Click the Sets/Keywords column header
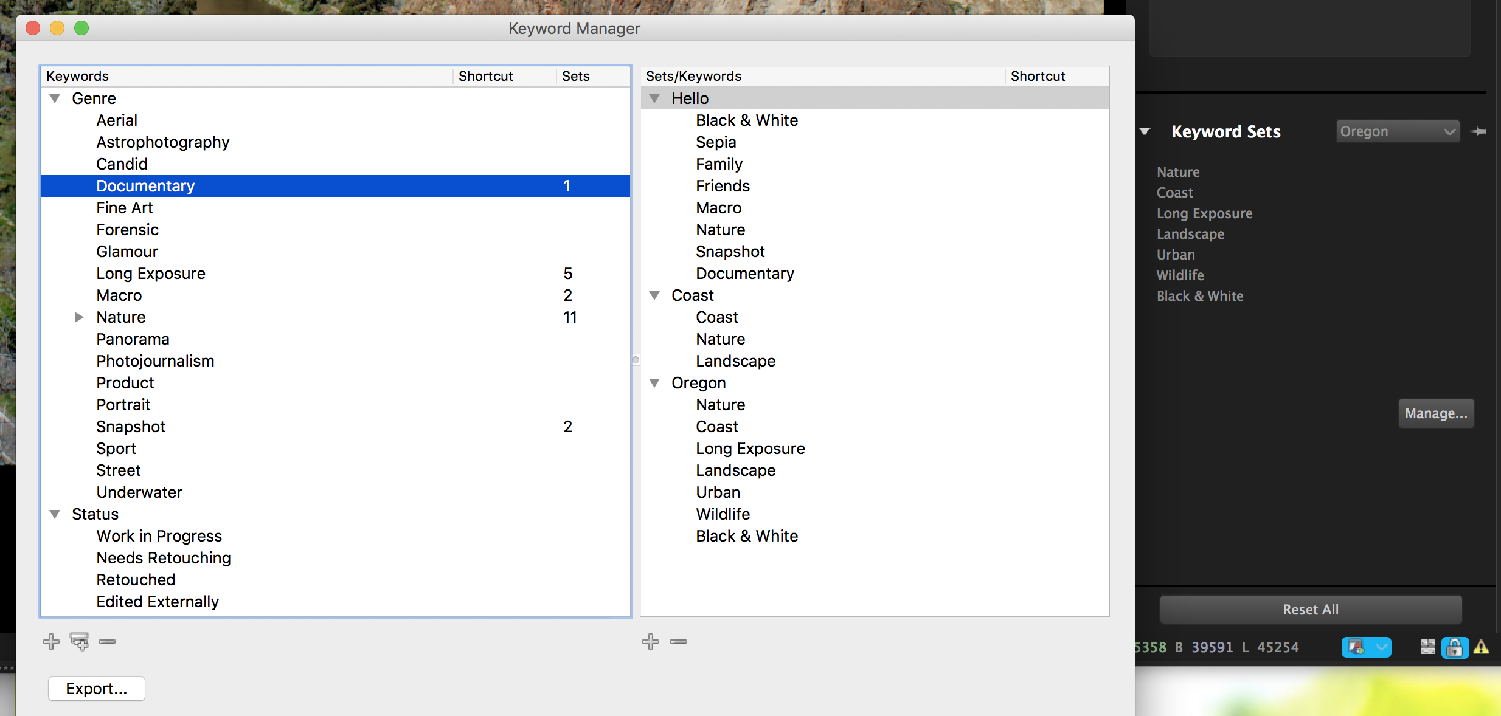The height and width of the screenshot is (716, 1501). point(693,76)
